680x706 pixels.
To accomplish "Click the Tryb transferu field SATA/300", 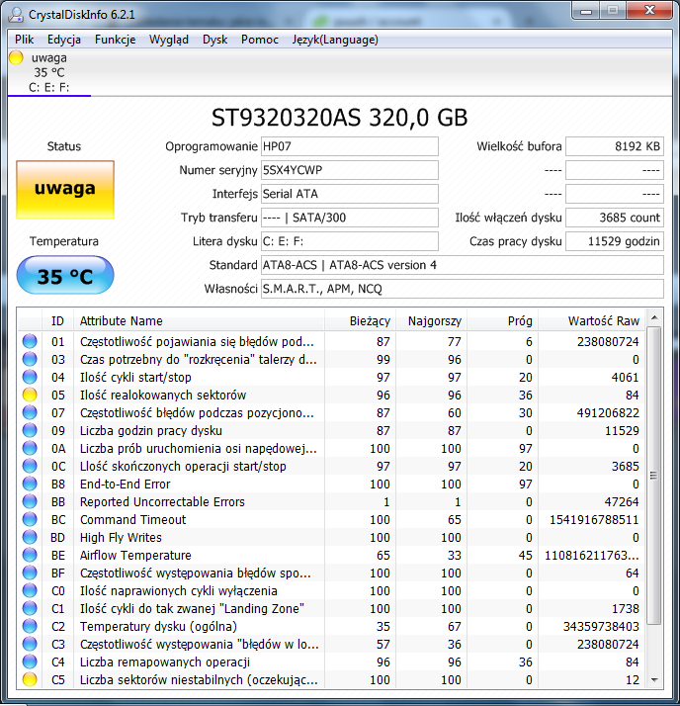I will (x=350, y=218).
